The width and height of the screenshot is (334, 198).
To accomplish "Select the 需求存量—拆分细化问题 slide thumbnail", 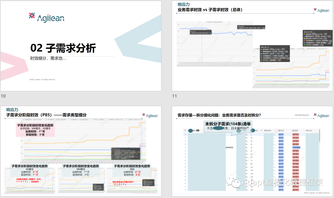I will 252,151.
